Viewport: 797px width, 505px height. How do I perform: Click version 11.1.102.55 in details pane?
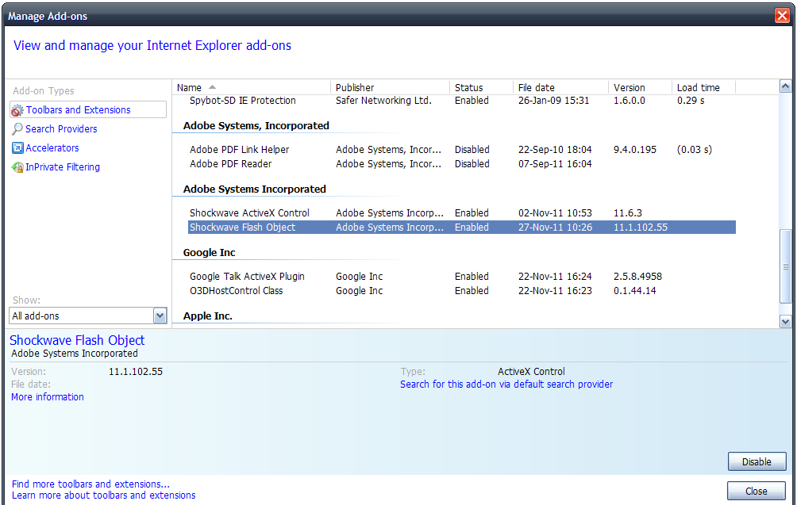[x=136, y=372]
